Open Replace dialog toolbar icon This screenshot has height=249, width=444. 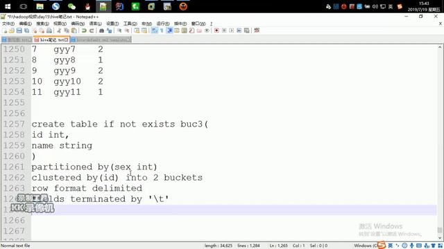click(x=109, y=30)
